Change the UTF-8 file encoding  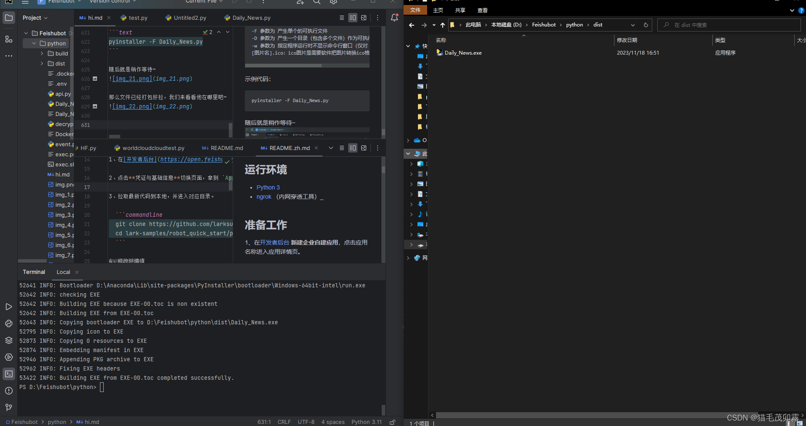[306, 422]
